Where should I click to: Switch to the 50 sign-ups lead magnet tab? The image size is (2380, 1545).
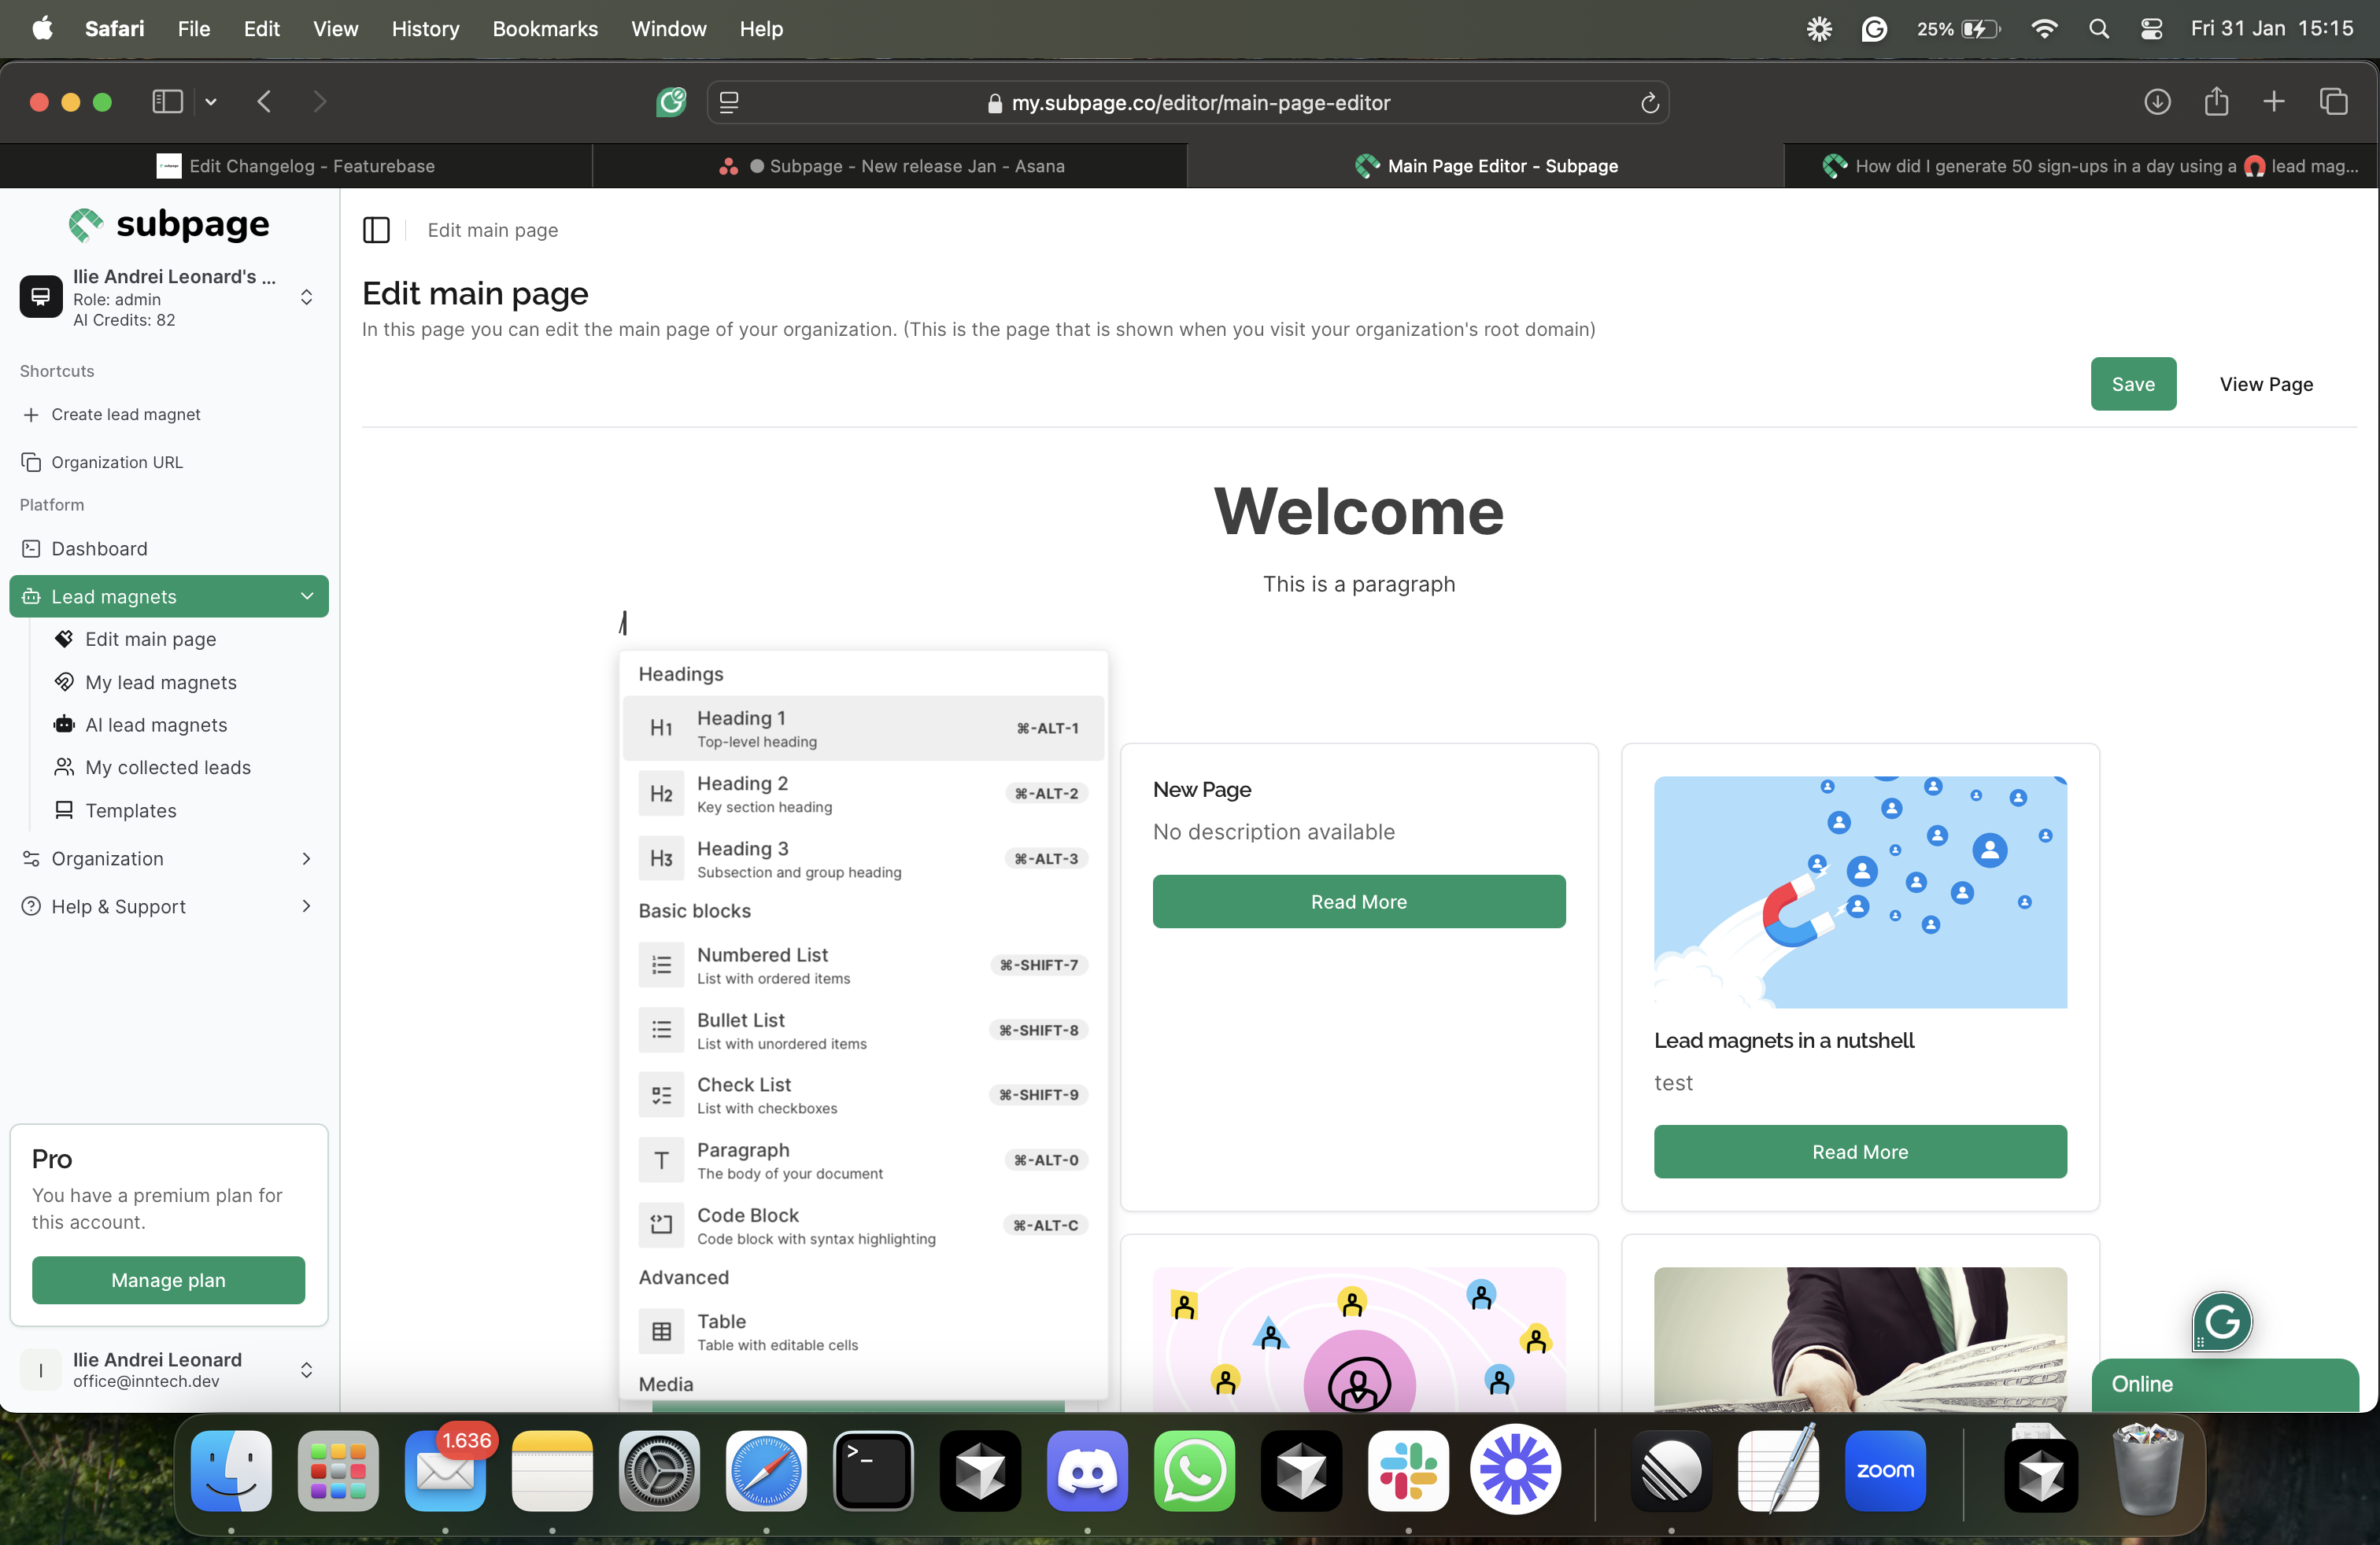pyautogui.click(x=2080, y=166)
